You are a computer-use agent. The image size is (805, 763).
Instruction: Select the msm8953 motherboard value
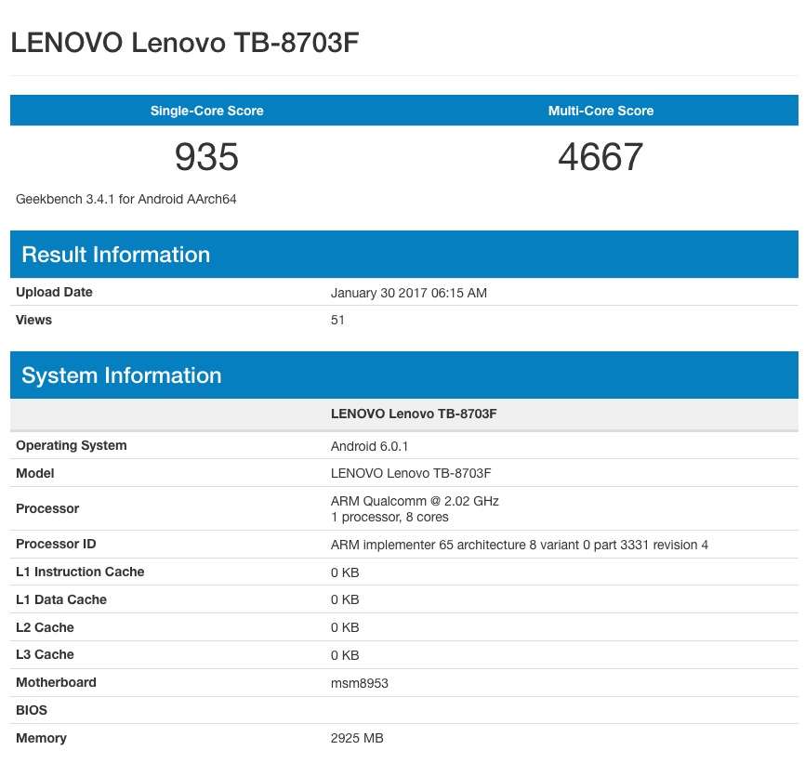tap(360, 683)
